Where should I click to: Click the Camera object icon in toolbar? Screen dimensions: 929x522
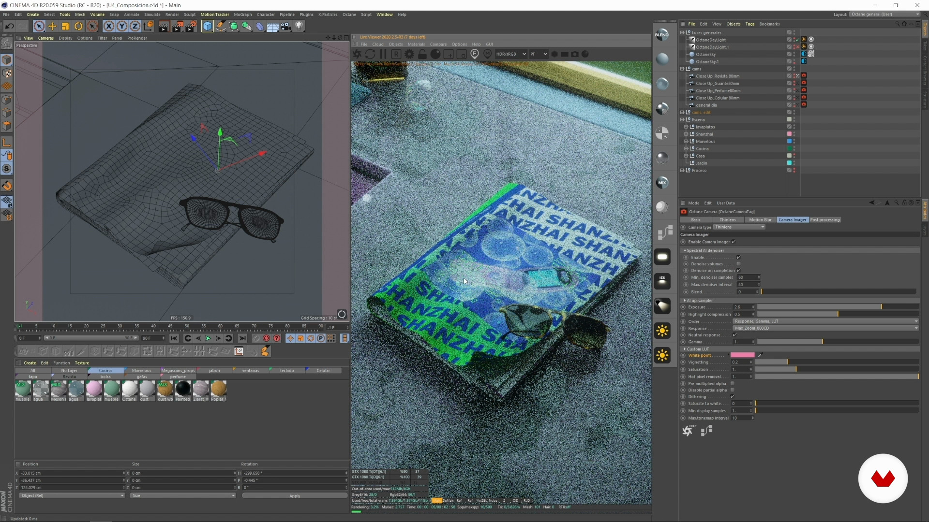[x=286, y=26]
